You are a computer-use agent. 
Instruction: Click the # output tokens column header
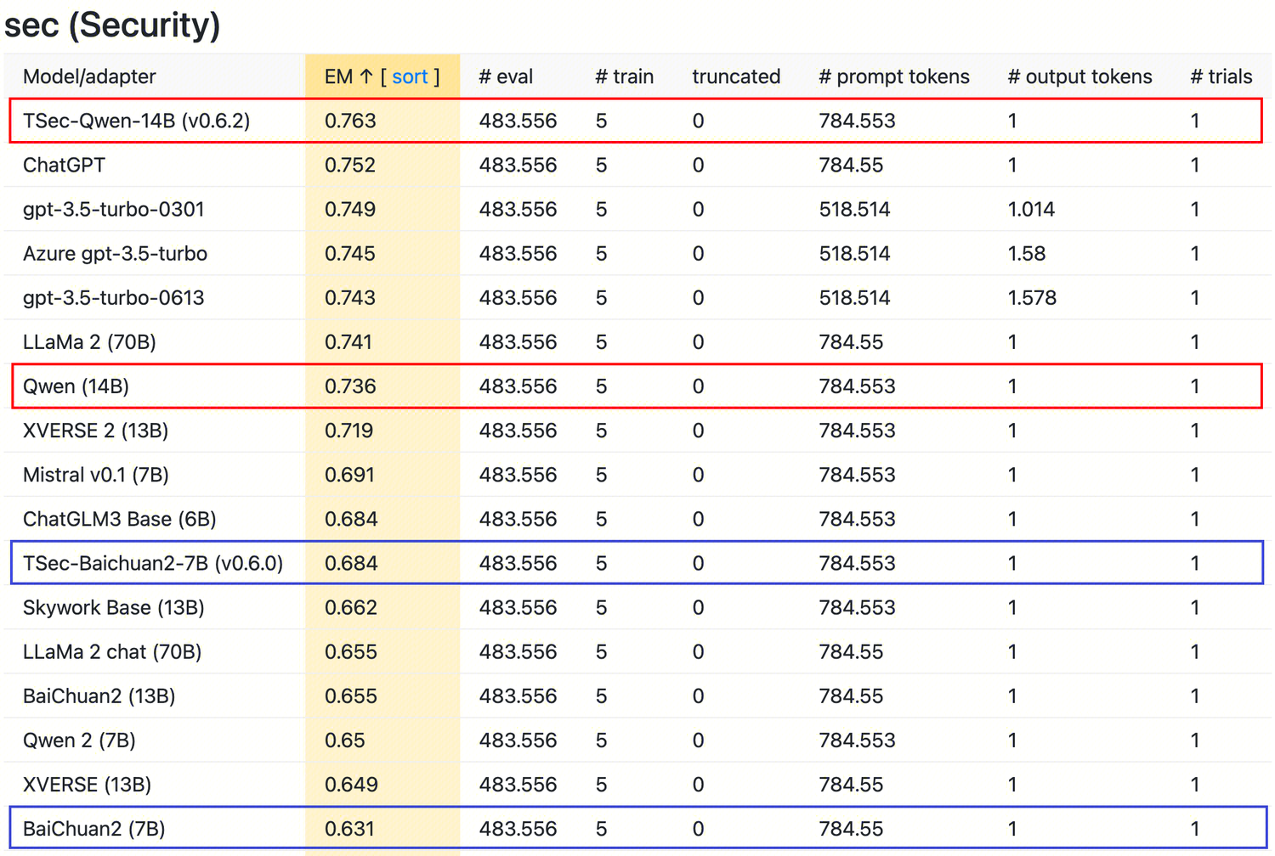click(x=1079, y=77)
